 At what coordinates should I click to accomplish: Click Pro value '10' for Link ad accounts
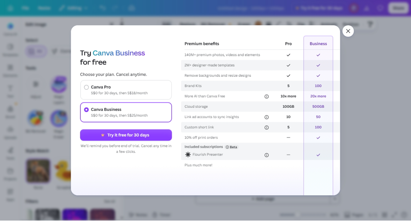click(288, 117)
